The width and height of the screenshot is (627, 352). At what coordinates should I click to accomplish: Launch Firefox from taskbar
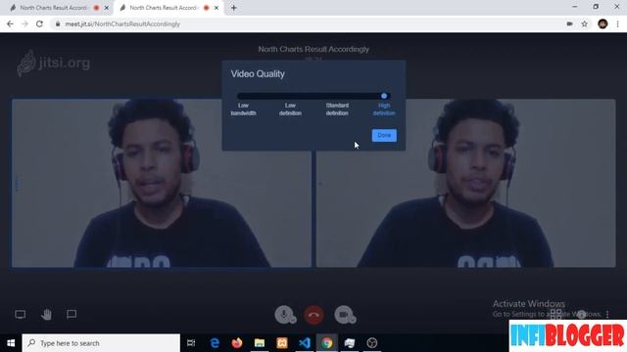(x=237, y=343)
